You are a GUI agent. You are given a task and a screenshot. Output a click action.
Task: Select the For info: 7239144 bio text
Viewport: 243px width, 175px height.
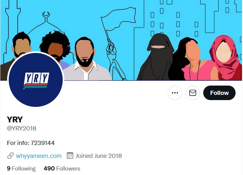pyautogui.click(x=31, y=143)
